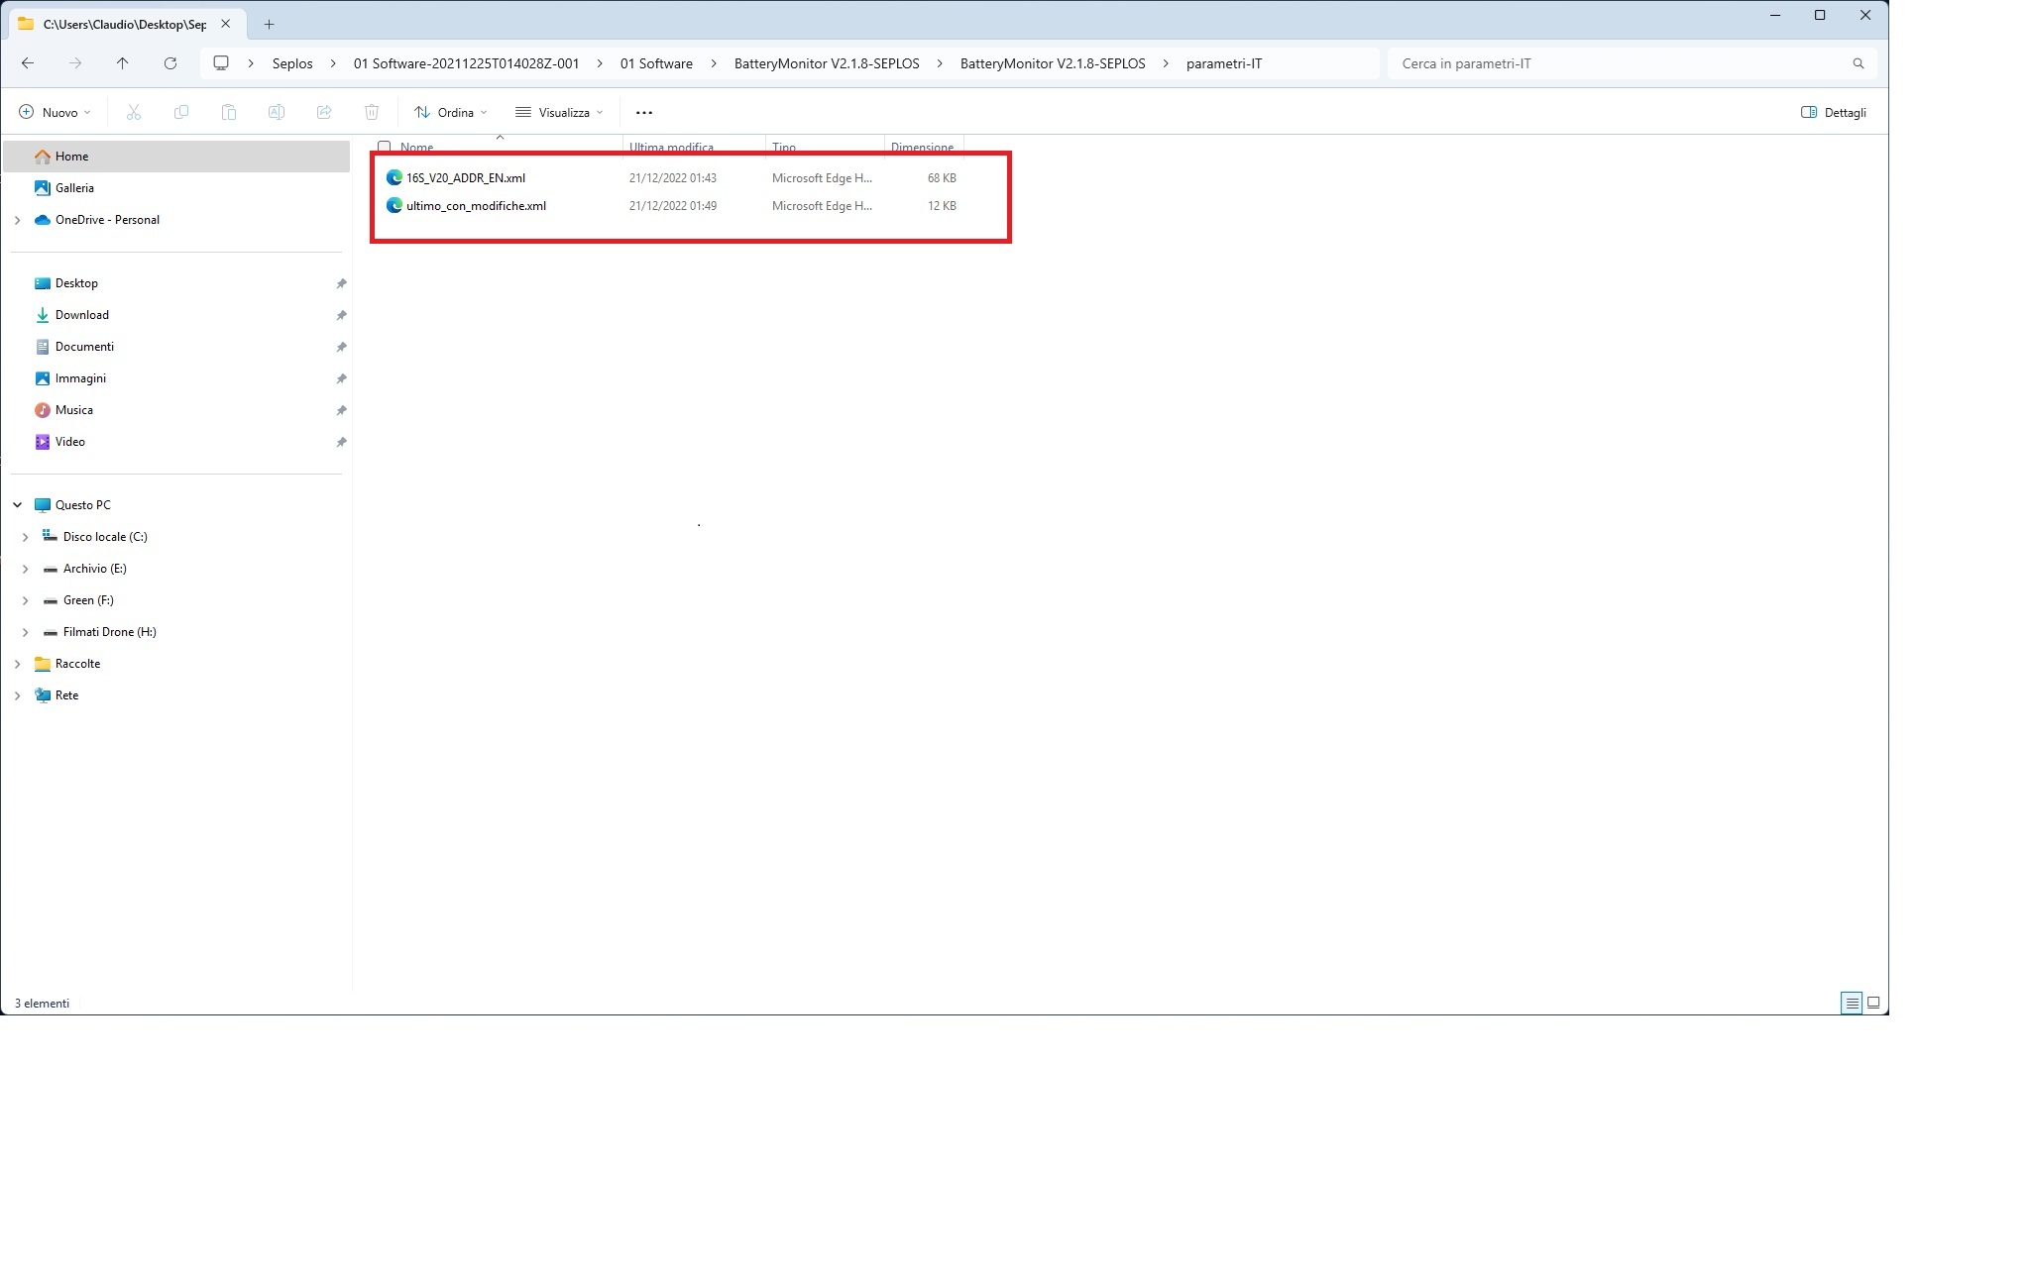The image size is (2030, 1276).
Task: Refresh the parametri-IT folder view
Action: (x=170, y=63)
